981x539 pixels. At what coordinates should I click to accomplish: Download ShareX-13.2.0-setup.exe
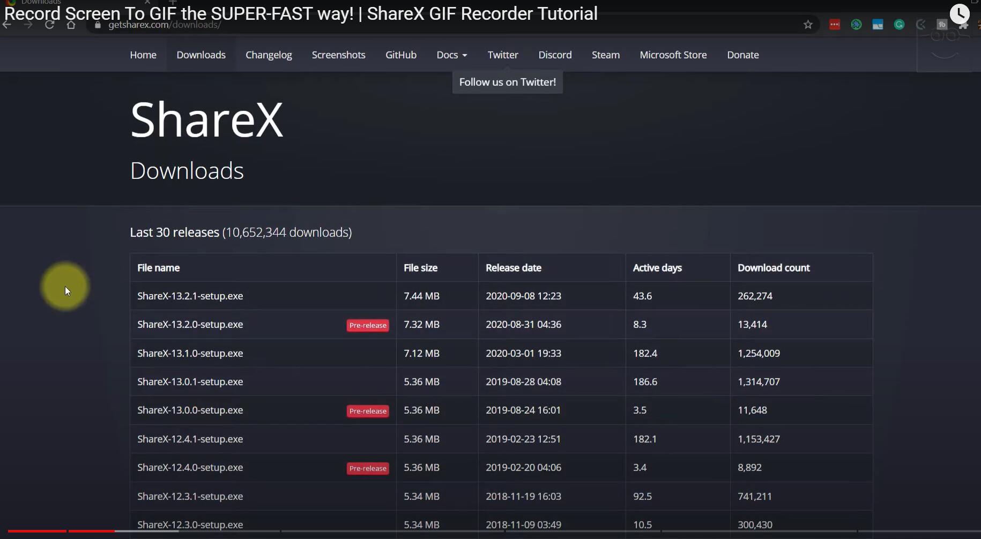[190, 324]
